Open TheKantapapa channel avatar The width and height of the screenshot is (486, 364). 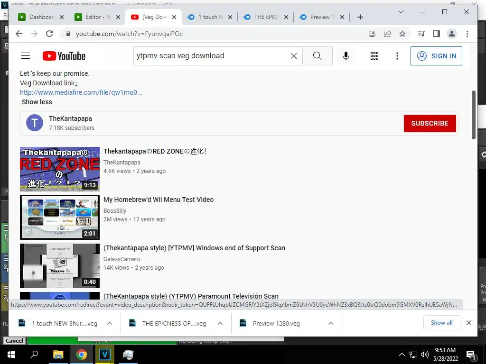click(34, 123)
